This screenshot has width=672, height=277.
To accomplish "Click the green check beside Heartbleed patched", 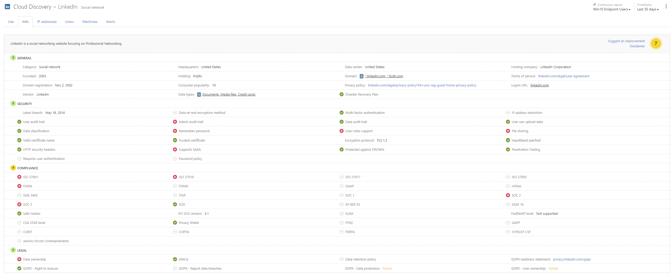I will coord(508,140).
